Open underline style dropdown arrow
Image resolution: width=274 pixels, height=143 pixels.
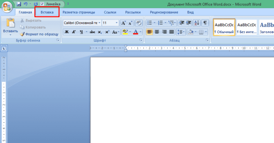point(87,32)
